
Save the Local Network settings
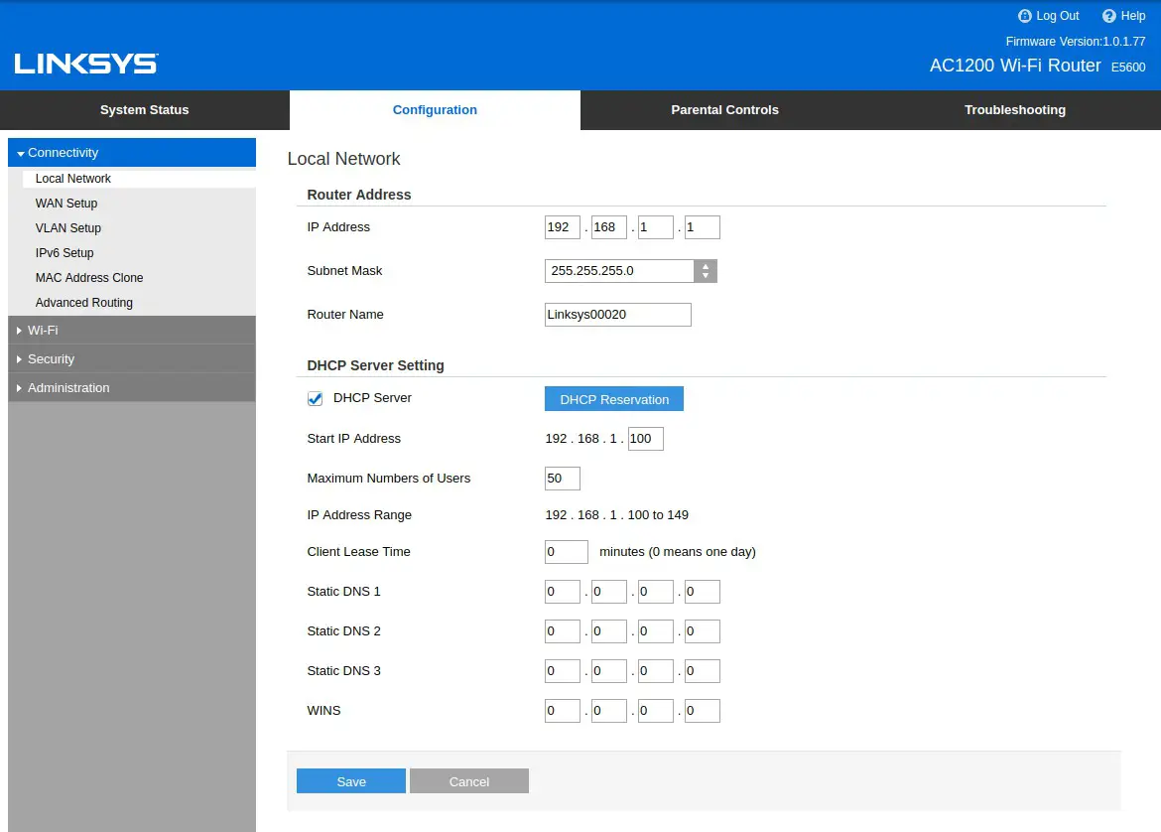click(350, 780)
